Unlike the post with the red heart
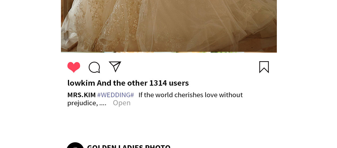 [x=74, y=67]
